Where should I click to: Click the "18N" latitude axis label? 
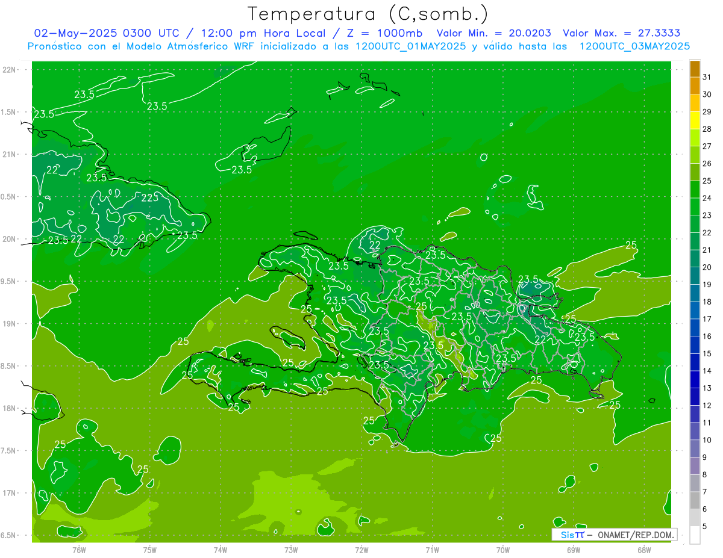click(x=9, y=409)
